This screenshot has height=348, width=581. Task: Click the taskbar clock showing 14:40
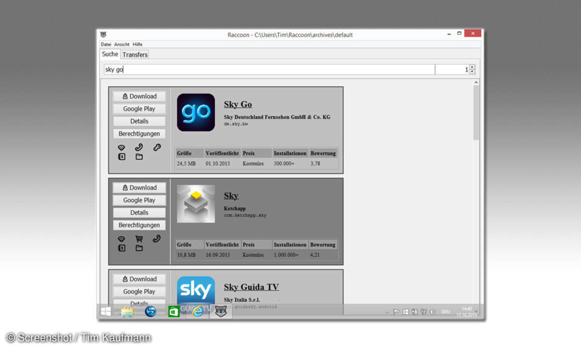click(x=466, y=312)
